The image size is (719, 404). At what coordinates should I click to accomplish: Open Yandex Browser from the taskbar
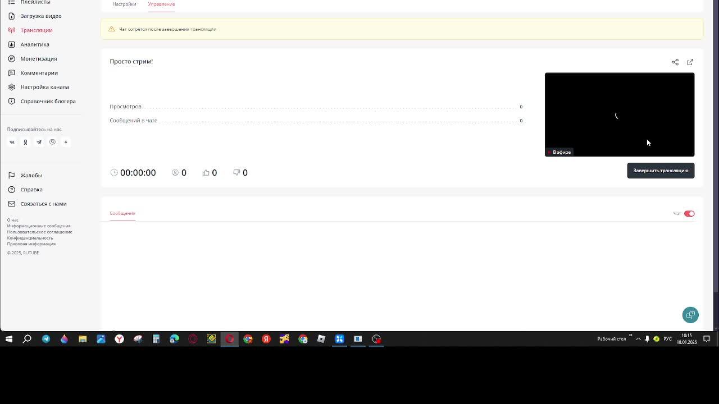(119, 339)
